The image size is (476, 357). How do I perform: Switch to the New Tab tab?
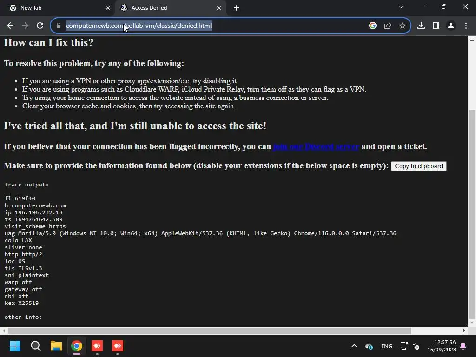coord(58,8)
